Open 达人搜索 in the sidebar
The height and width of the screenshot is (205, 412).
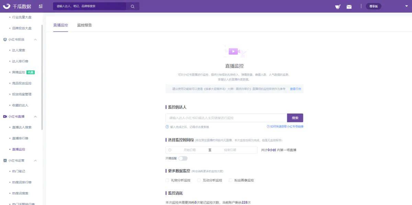tap(19, 50)
